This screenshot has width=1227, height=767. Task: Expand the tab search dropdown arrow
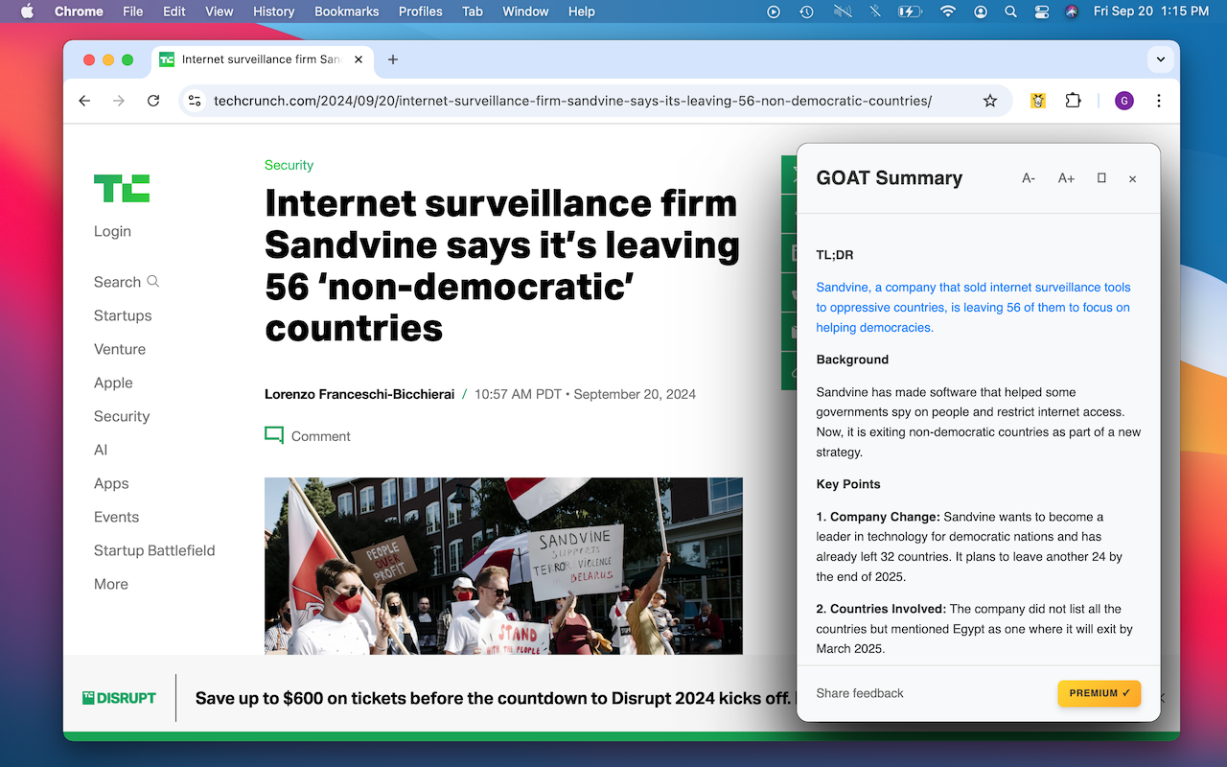(x=1161, y=59)
